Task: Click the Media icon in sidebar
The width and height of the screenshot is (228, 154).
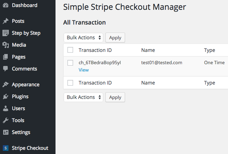Action: 6,45
